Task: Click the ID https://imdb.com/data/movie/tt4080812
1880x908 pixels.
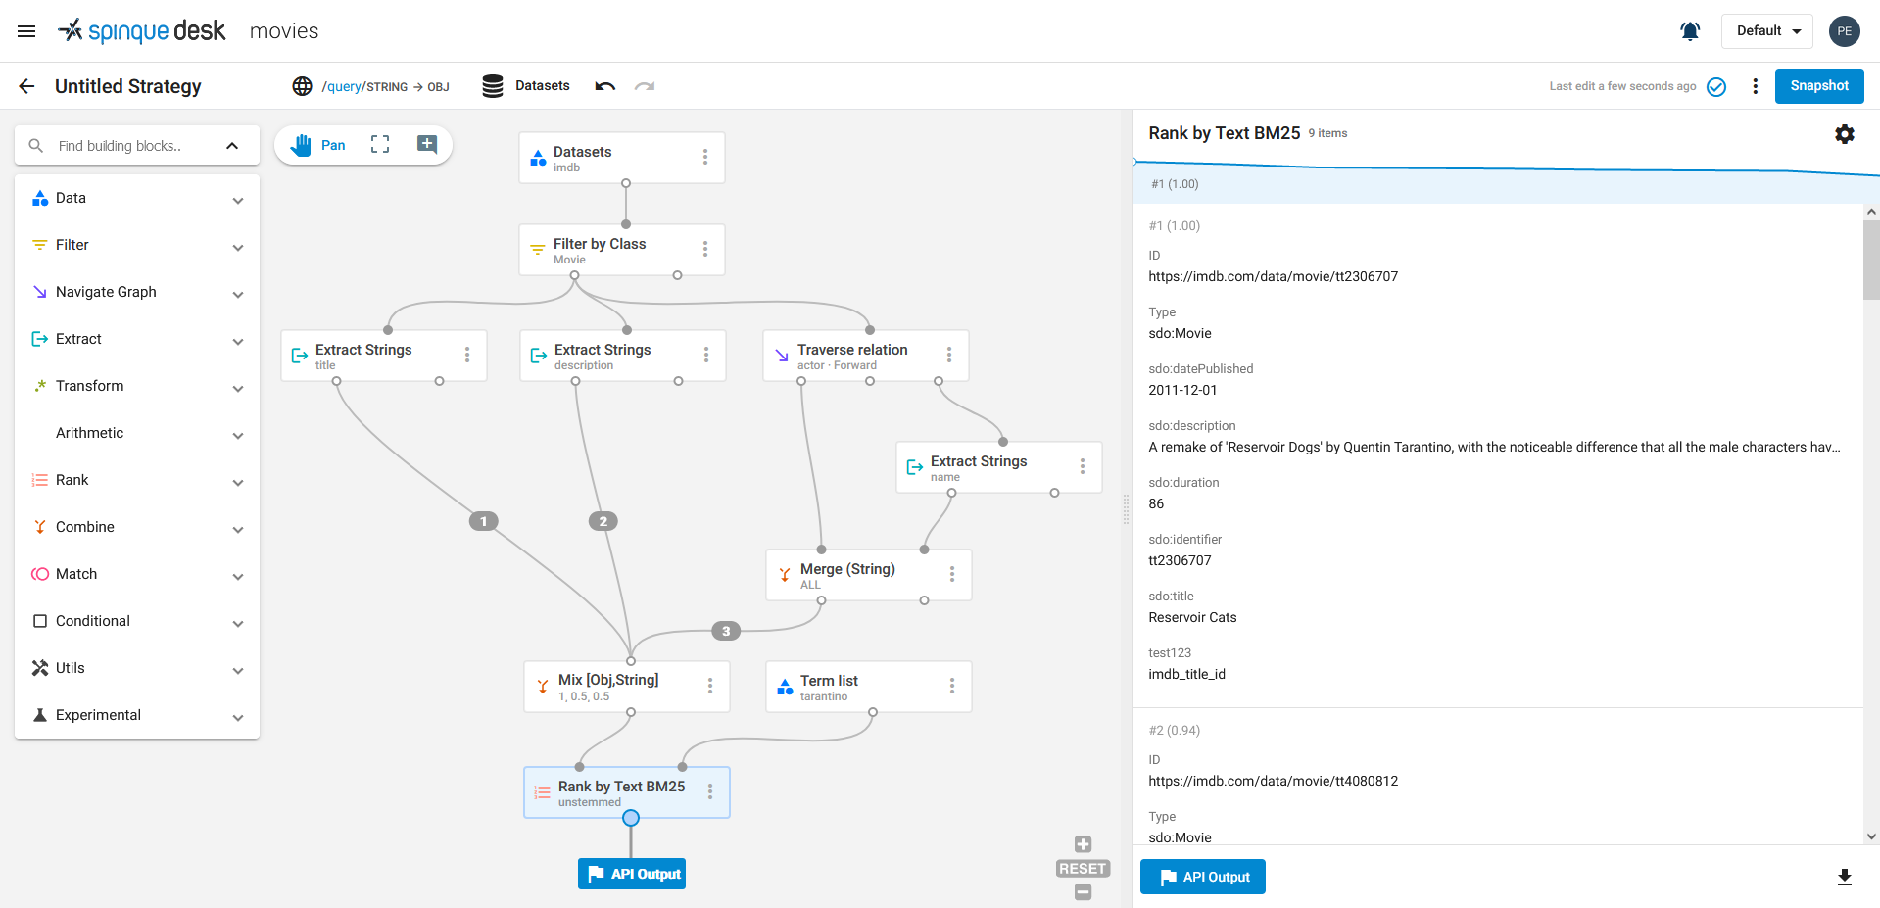Action: [x=1273, y=781]
